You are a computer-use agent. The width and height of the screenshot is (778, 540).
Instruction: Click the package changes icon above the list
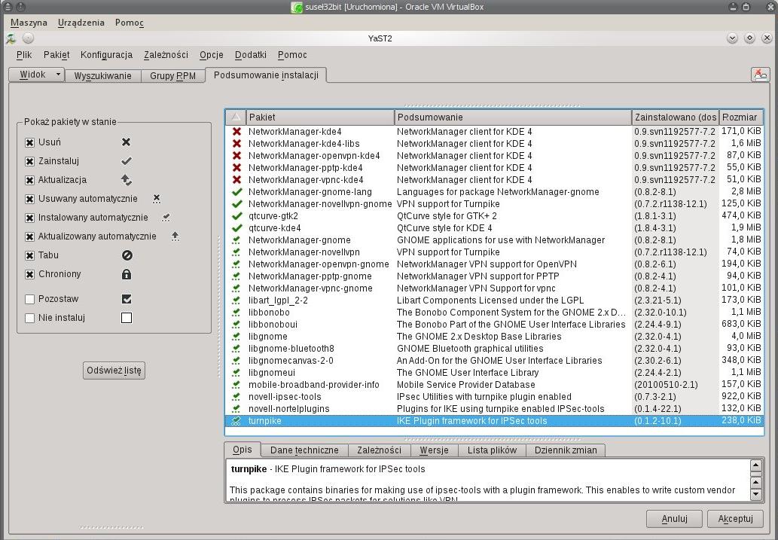click(761, 75)
